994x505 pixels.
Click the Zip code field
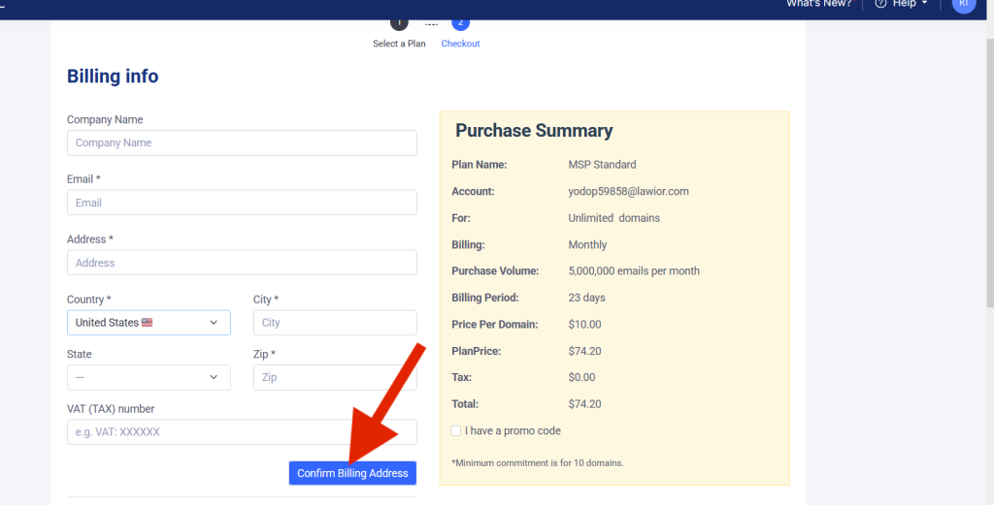[x=334, y=377]
